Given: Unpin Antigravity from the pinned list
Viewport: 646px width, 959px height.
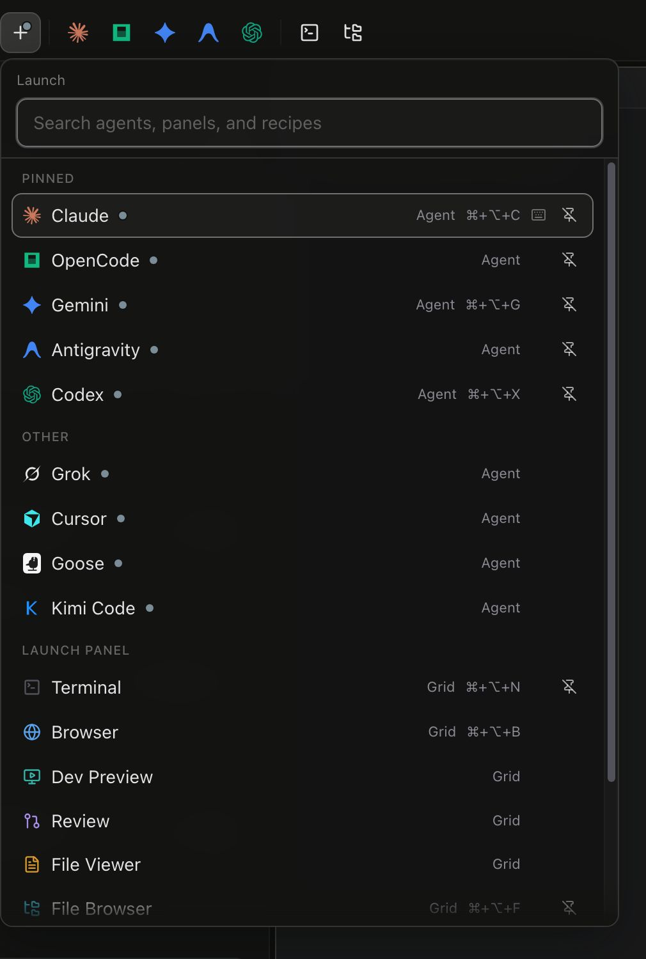Looking at the screenshot, I should coord(569,349).
